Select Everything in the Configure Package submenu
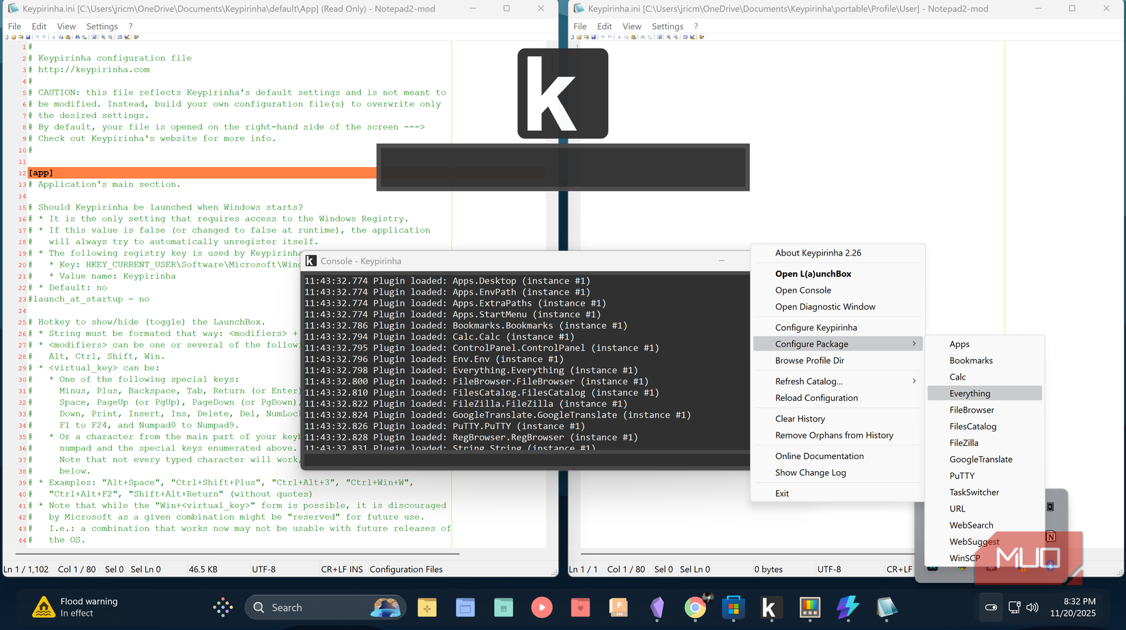The image size is (1126, 630). (x=971, y=393)
